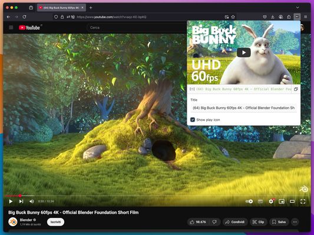This screenshot has width=314, height=235.
Task: Click the address bar URL
Action: 111,17
